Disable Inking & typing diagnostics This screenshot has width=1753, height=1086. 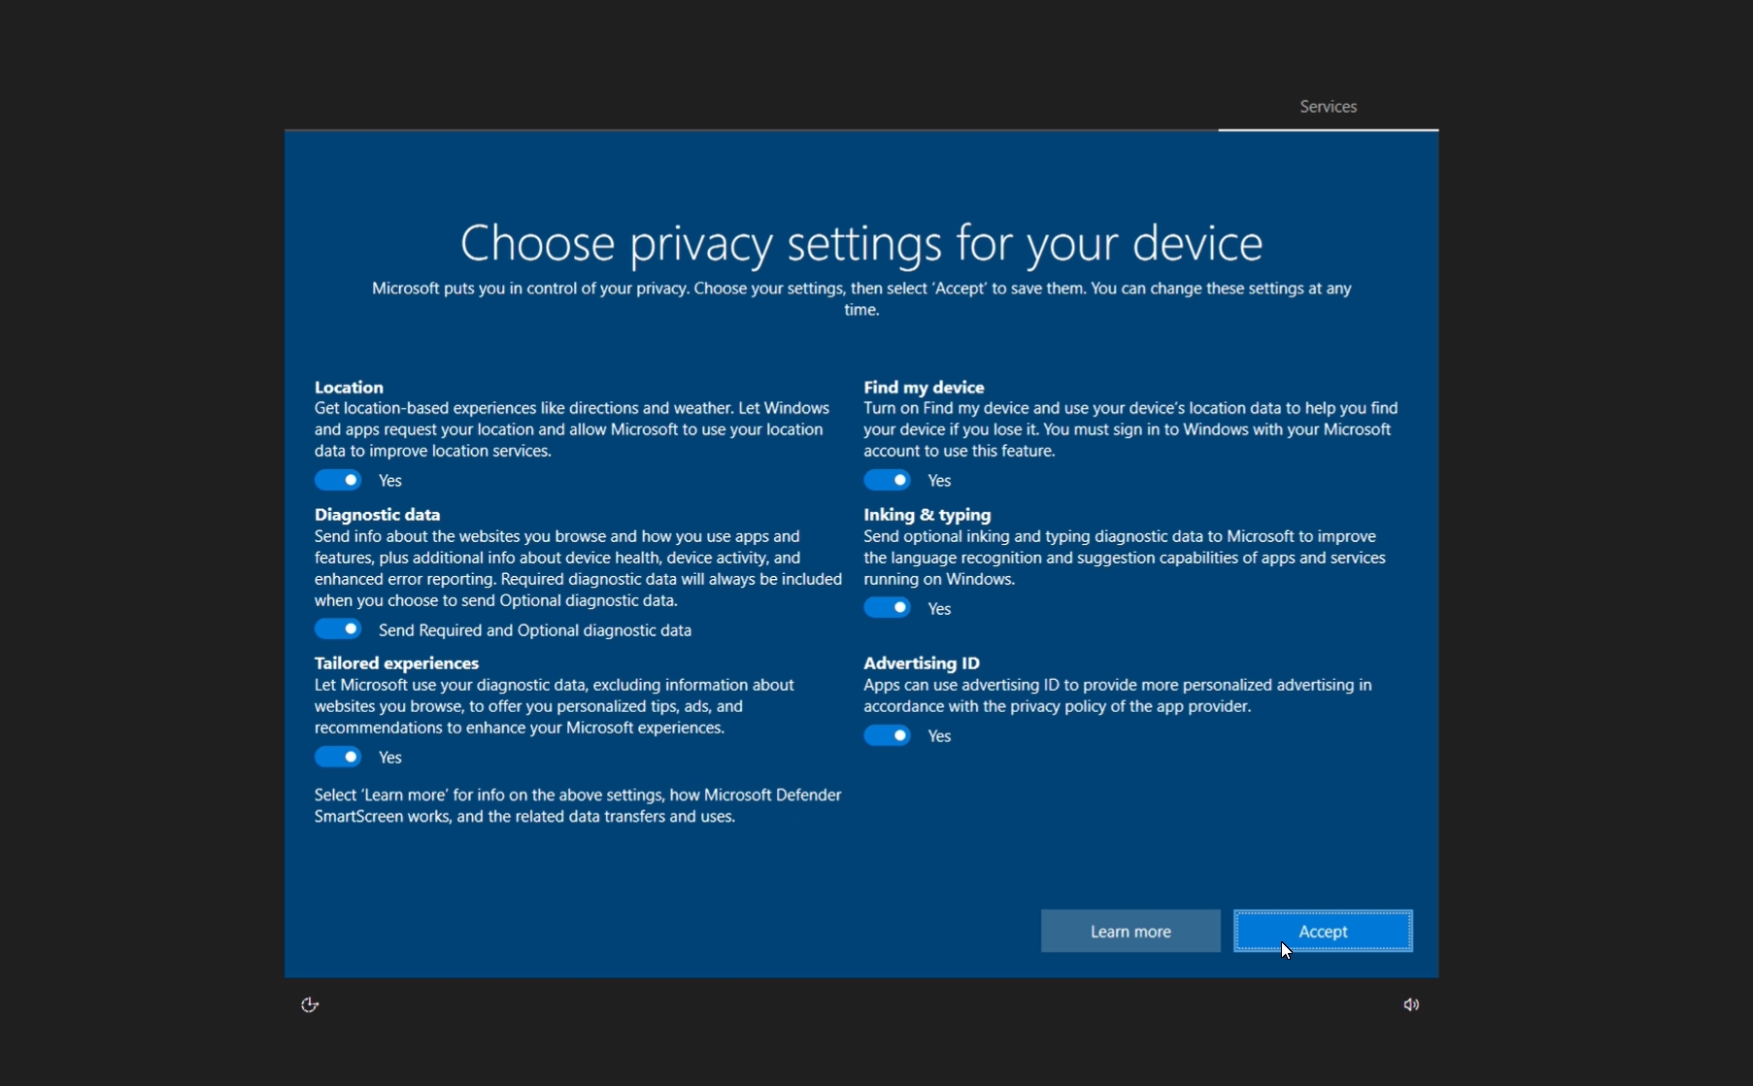(x=887, y=607)
